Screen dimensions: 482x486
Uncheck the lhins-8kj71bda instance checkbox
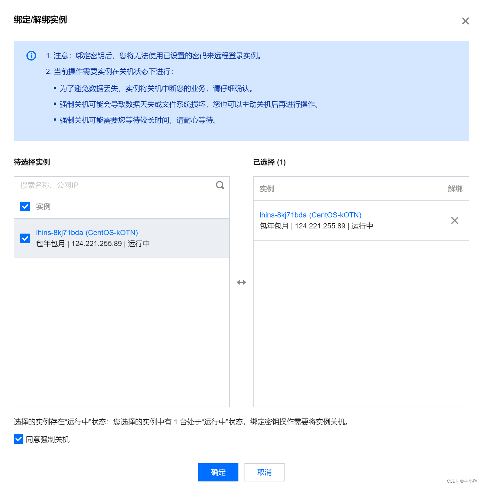[25, 238]
